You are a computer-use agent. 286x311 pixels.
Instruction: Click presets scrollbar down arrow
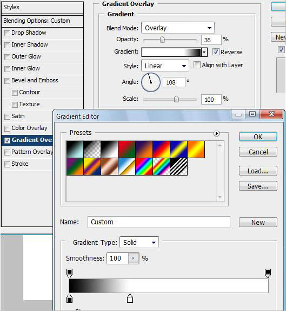click(x=220, y=197)
